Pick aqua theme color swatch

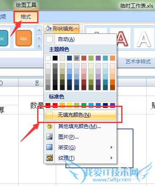coord(105,58)
